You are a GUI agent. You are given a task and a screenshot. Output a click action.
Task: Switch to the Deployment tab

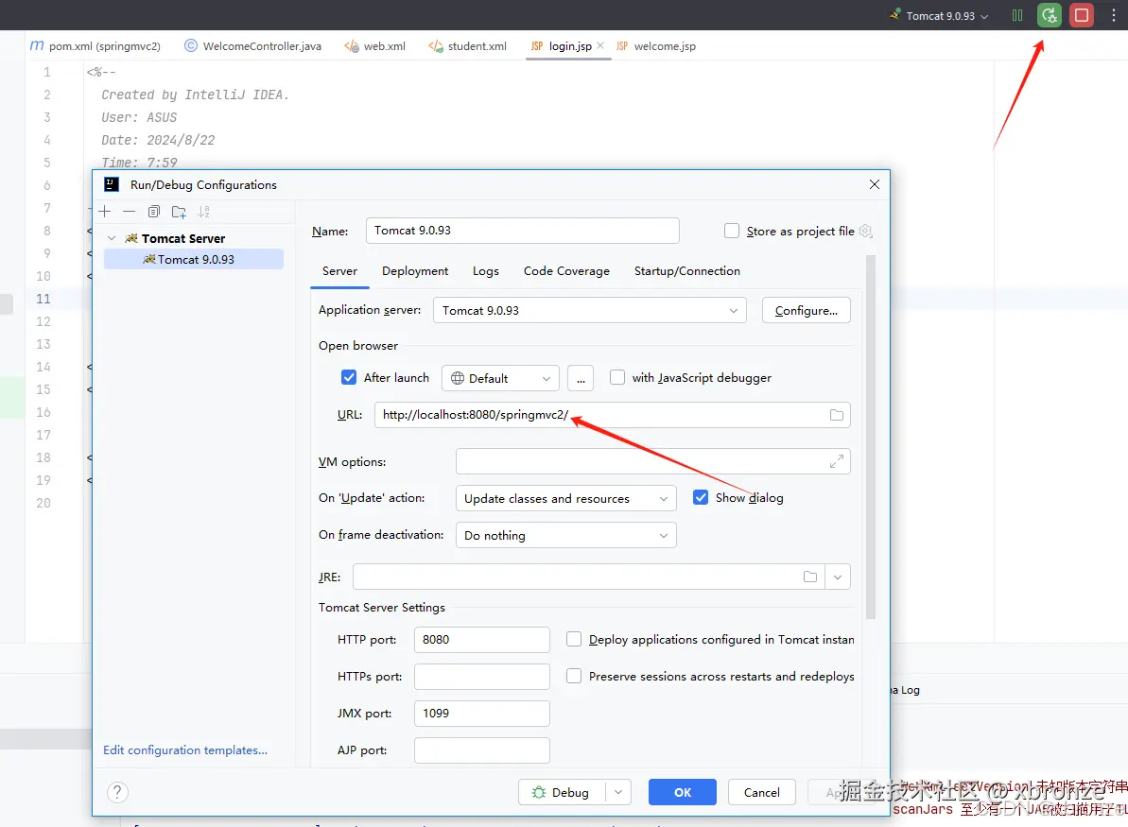[415, 271]
